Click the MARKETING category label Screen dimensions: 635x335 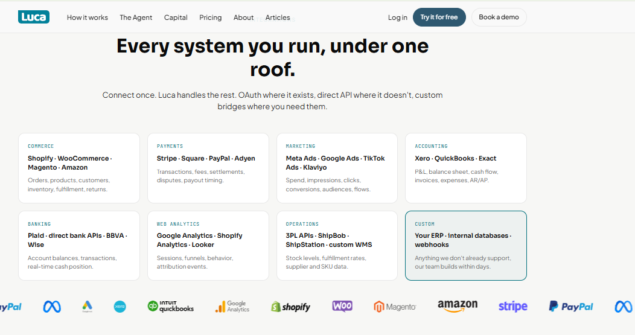(301, 146)
